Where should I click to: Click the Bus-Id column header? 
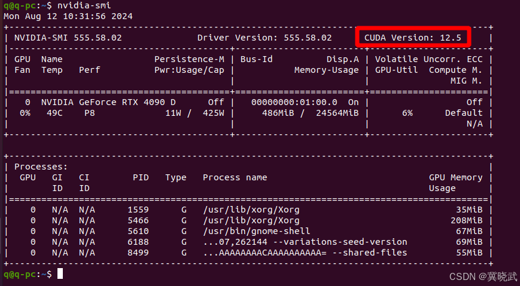(256, 59)
